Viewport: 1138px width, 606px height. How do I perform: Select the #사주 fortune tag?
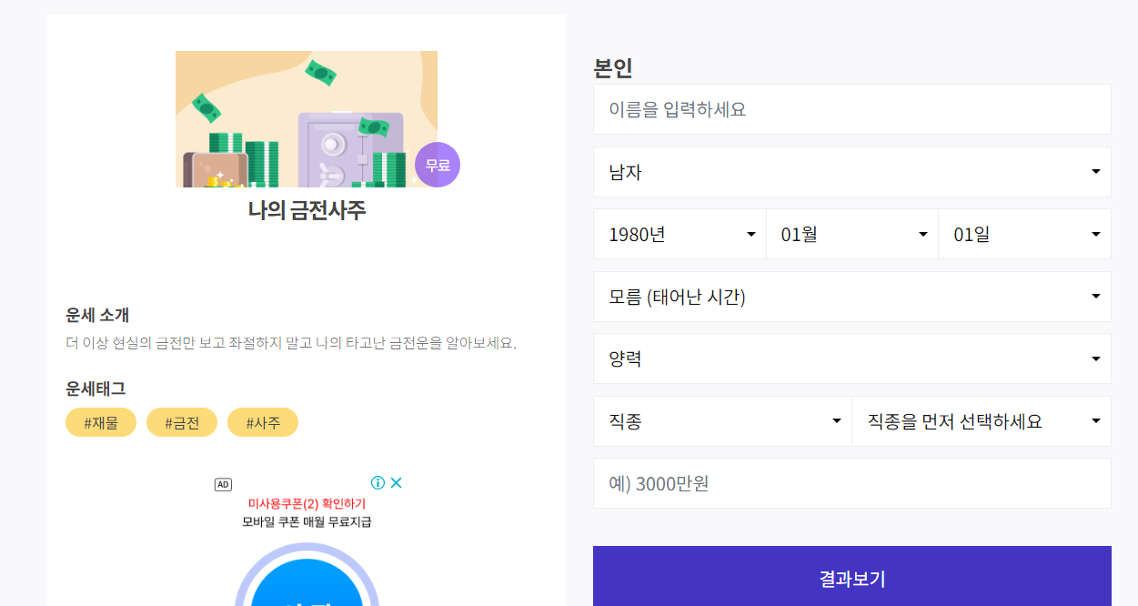(263, 421)
